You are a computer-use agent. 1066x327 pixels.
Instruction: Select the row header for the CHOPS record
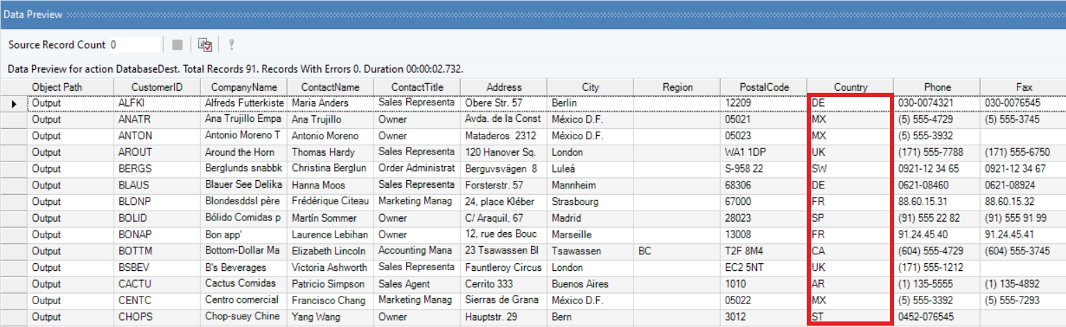coord(14,317)
